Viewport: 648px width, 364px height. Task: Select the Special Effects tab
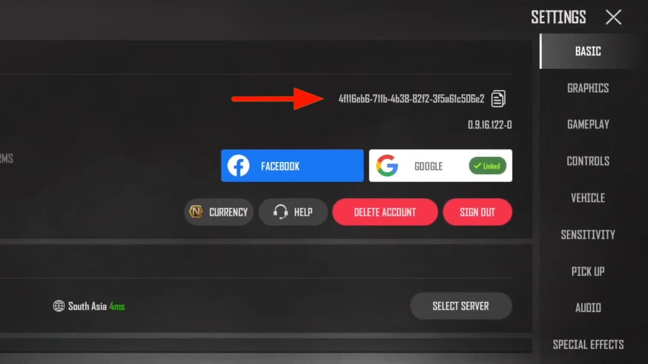pyautogui.click(x=588, y=344)
